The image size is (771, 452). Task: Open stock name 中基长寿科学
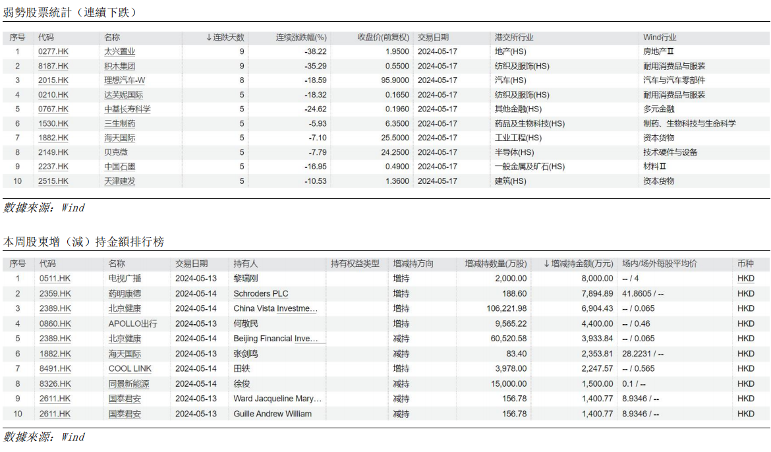(127, 109)
